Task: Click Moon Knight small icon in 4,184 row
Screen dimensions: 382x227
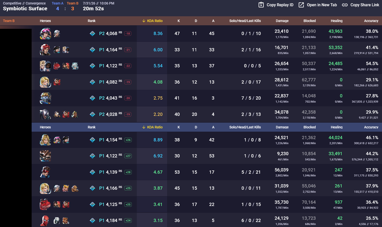Action: point(57,220)
